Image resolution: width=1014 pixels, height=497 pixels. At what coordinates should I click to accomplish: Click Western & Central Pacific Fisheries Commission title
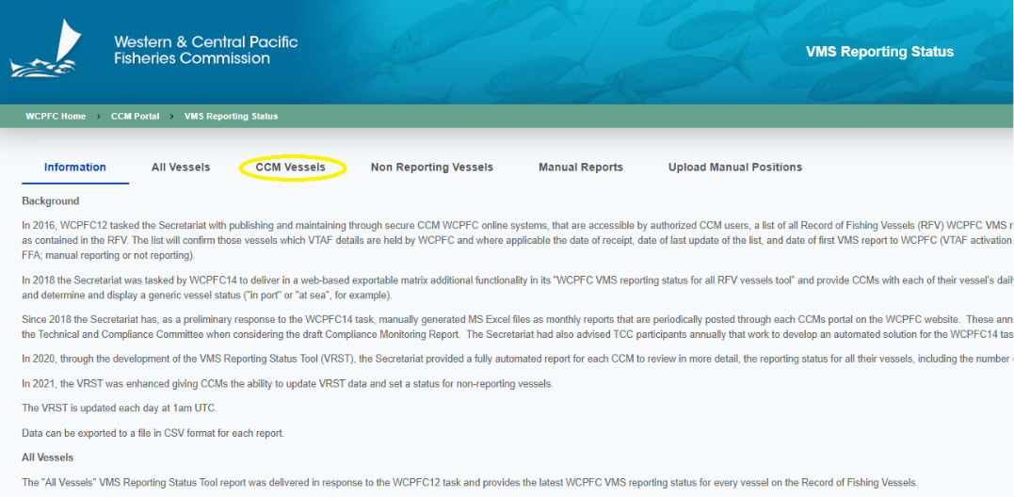coord(206,51)
